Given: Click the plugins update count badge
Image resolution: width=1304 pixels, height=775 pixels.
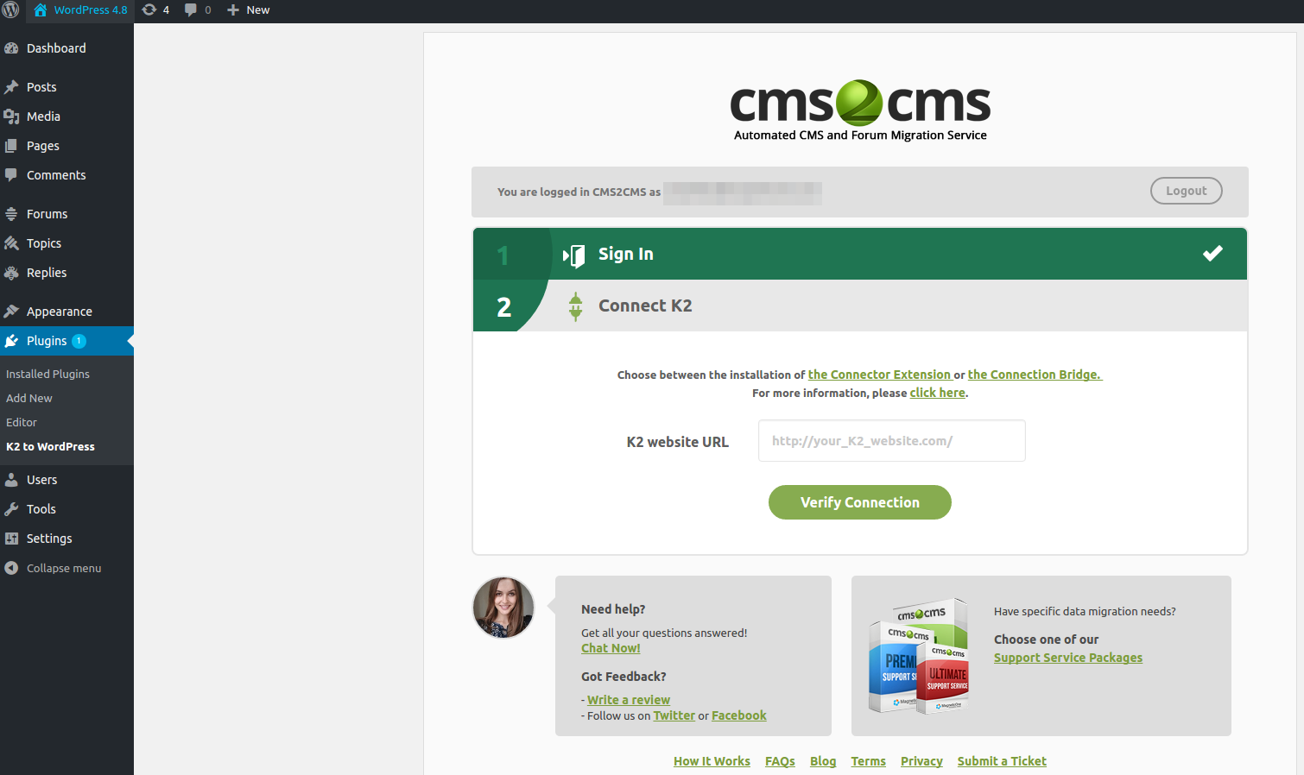Looking at the screenshot, I should coord(79,341).
